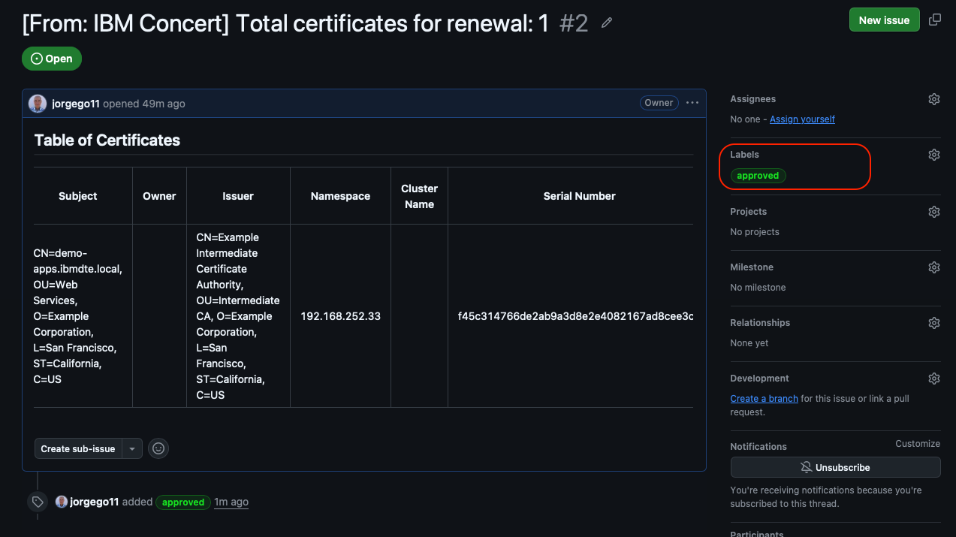The image size is (956, 537).
Task: Click the 1m ago timestamp in the timeline
Action: point(231,502)
